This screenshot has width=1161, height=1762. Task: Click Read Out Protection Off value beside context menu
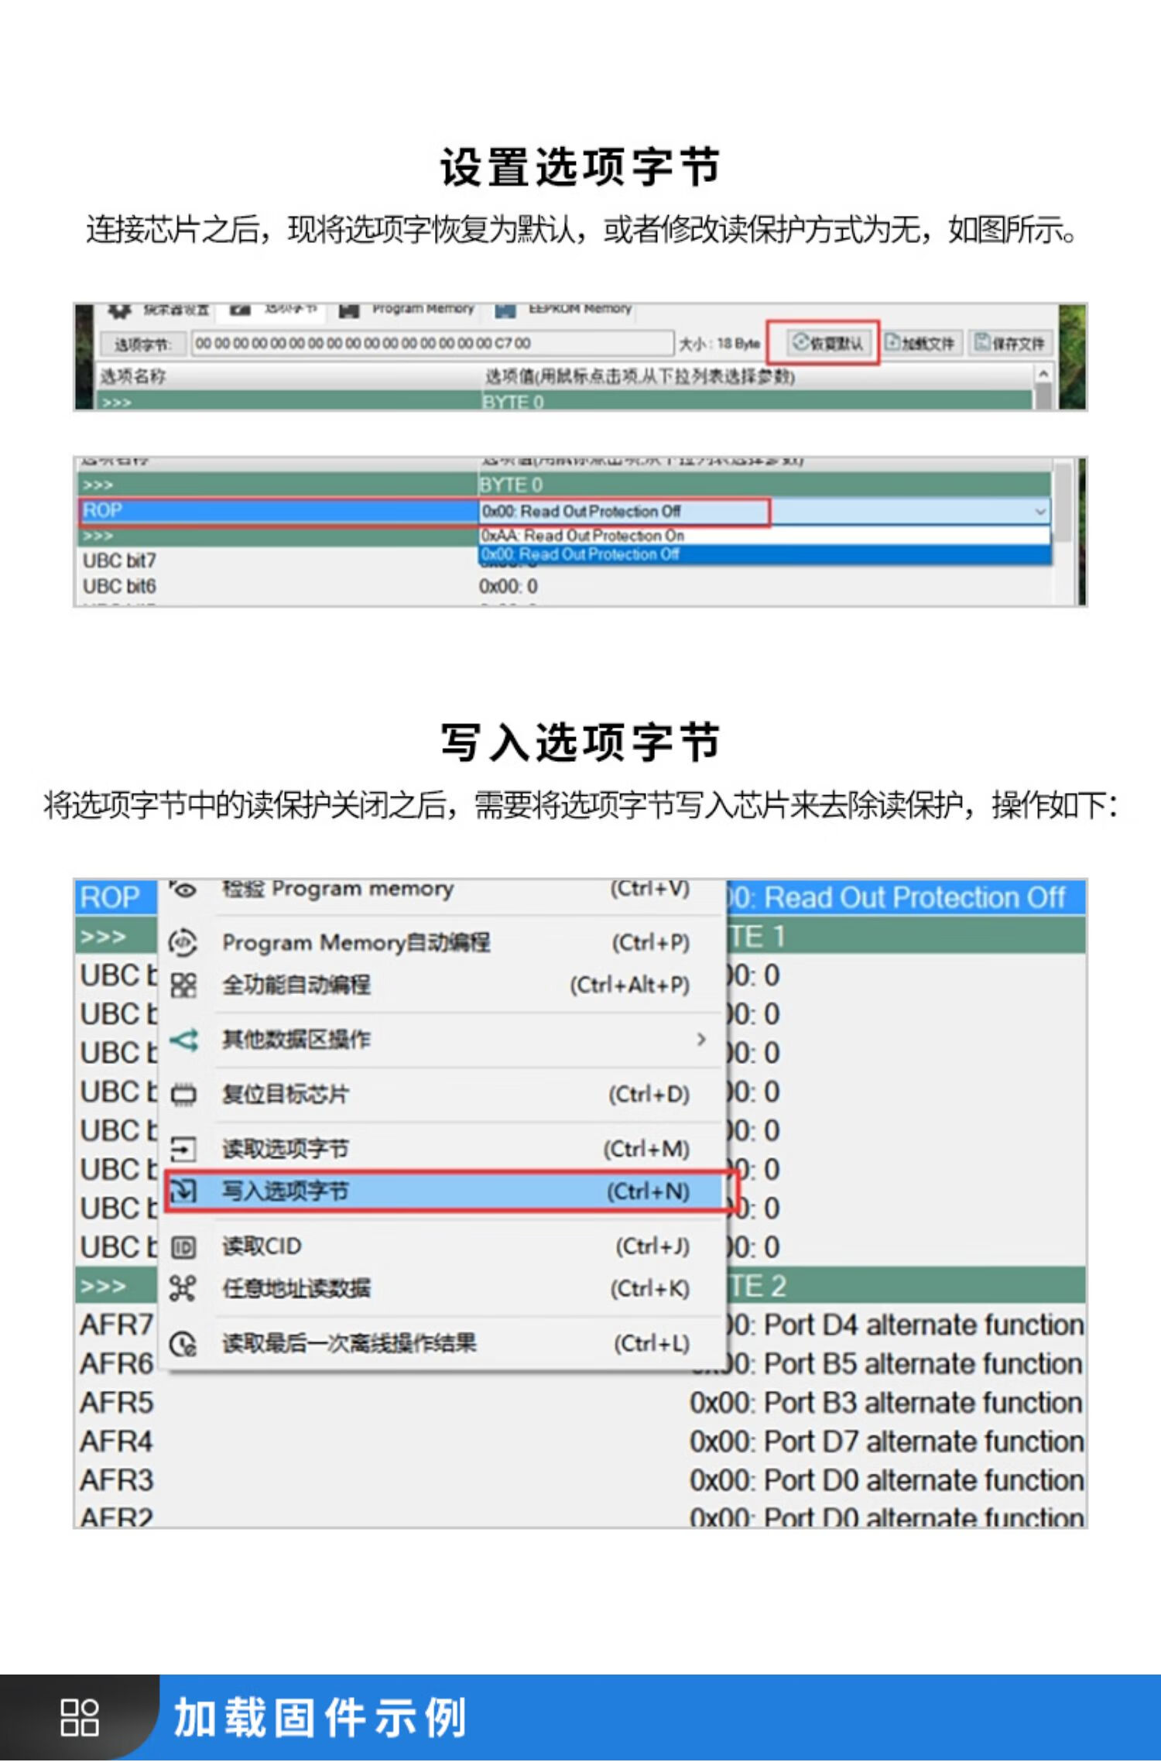(x=906, y=898)
